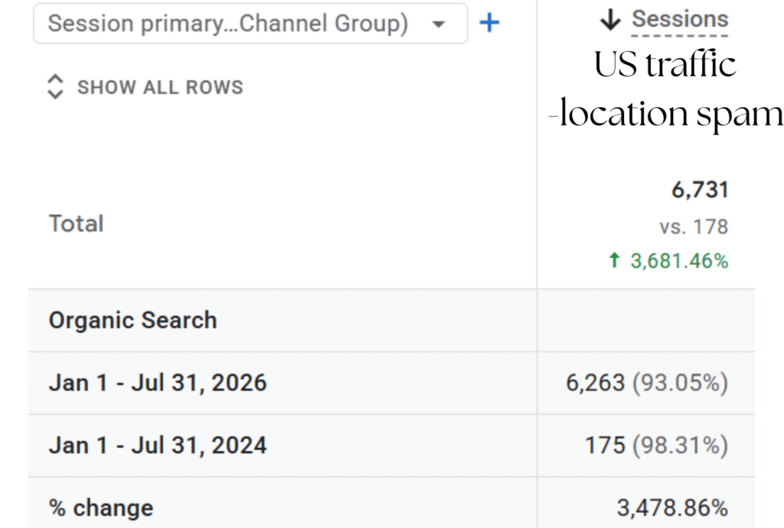Screen dimensions: 784x528
Task: Click the % change row label
Action: point(101,508)
